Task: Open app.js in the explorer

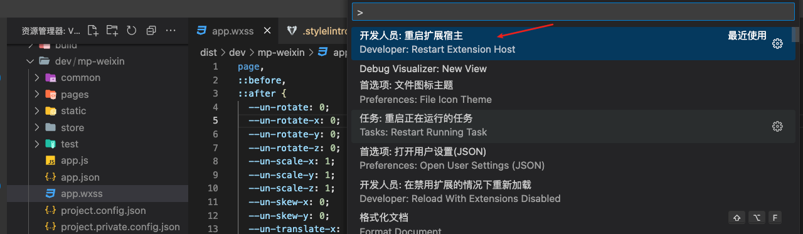Action: point(75,161)
